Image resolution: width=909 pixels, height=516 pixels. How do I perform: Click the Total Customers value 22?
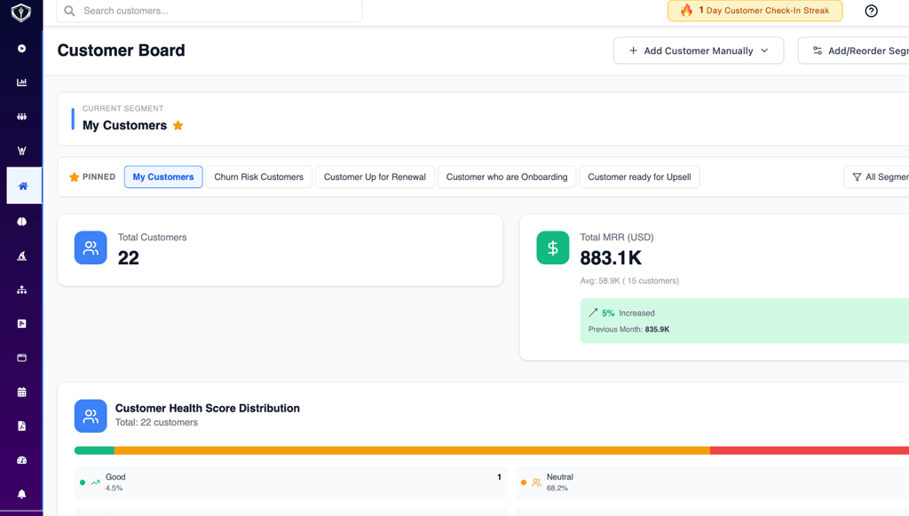(128, 258)
